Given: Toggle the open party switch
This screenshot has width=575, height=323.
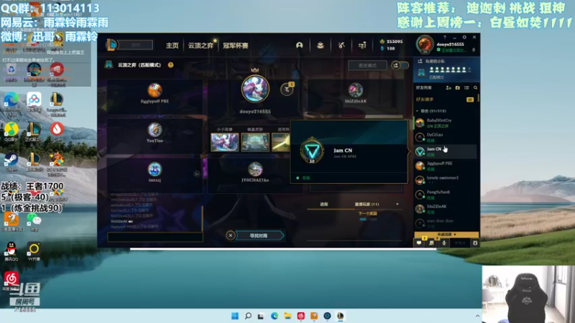Looking at the screenshot, I should (400, 65).
